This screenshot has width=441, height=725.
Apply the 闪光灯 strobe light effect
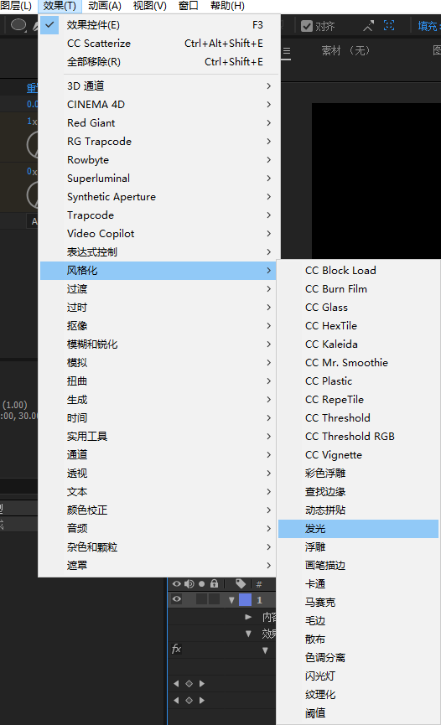[358, 676]
